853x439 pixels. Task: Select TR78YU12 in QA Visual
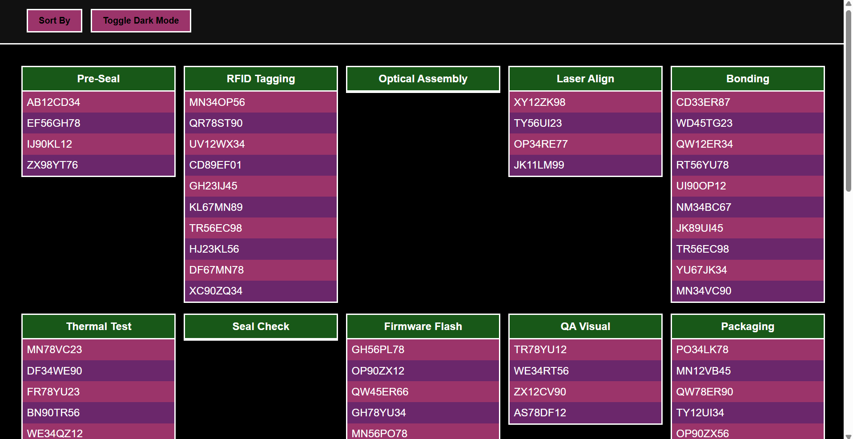tap(585, 350)
